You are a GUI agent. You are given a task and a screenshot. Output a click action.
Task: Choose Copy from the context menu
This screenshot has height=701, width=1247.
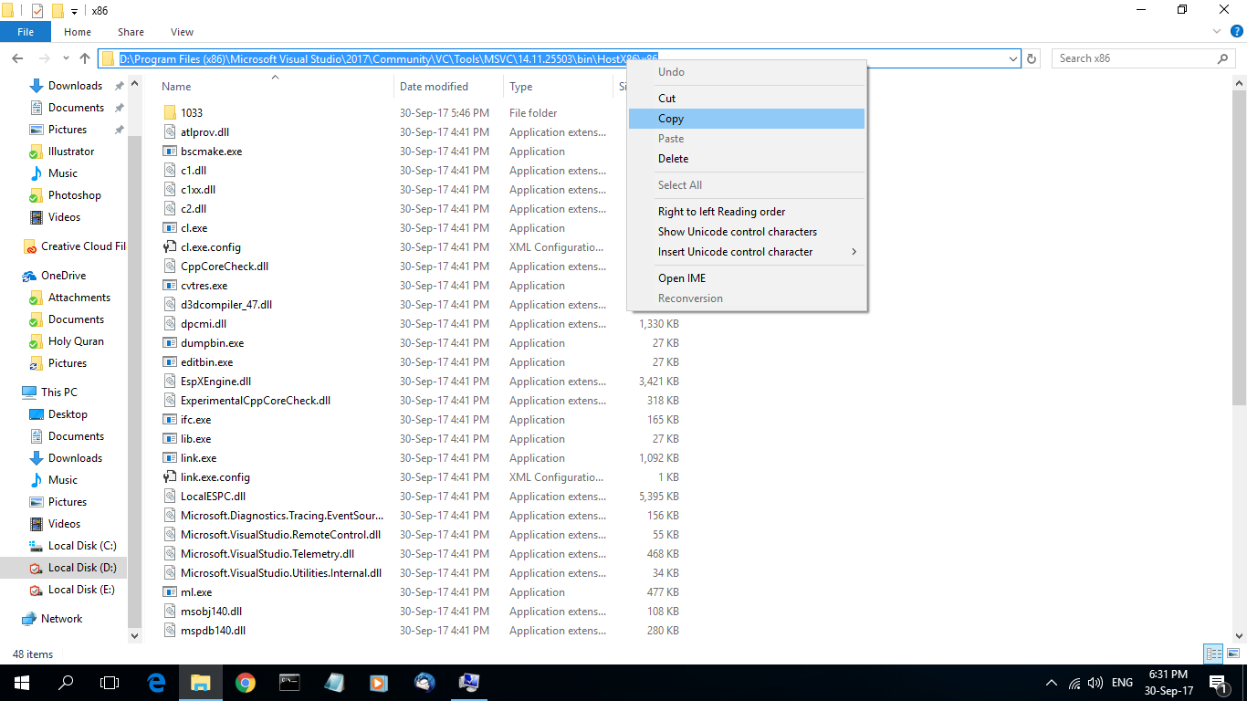(x=671, y=118)
